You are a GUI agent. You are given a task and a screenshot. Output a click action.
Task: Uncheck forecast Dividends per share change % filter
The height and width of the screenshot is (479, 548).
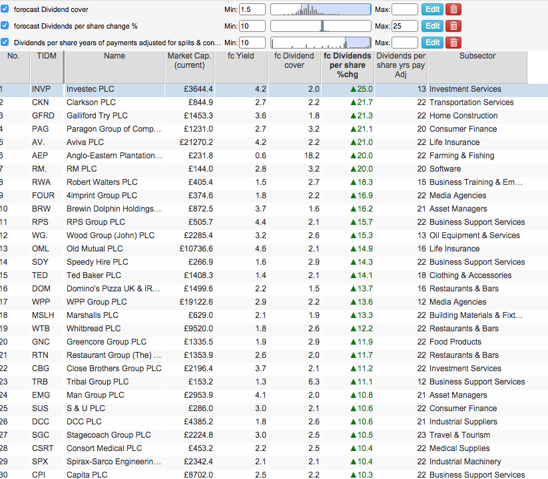pos(5,25)
